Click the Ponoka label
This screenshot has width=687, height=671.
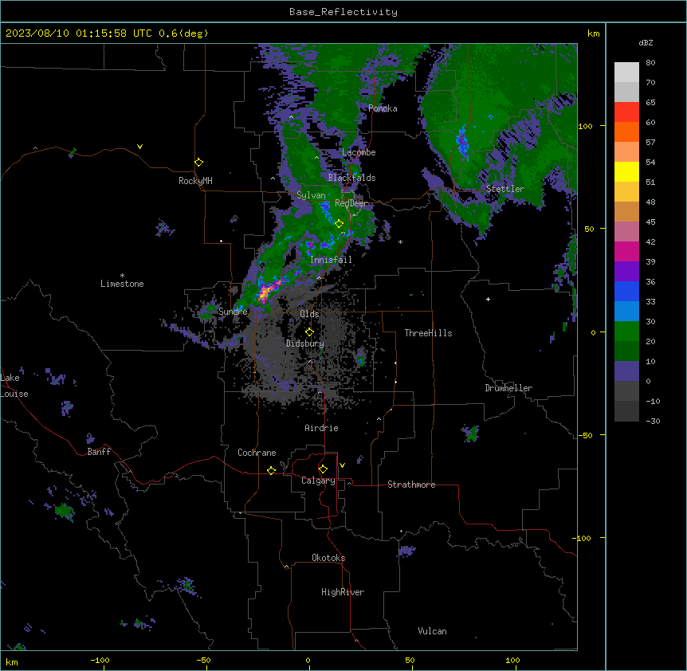383,108
